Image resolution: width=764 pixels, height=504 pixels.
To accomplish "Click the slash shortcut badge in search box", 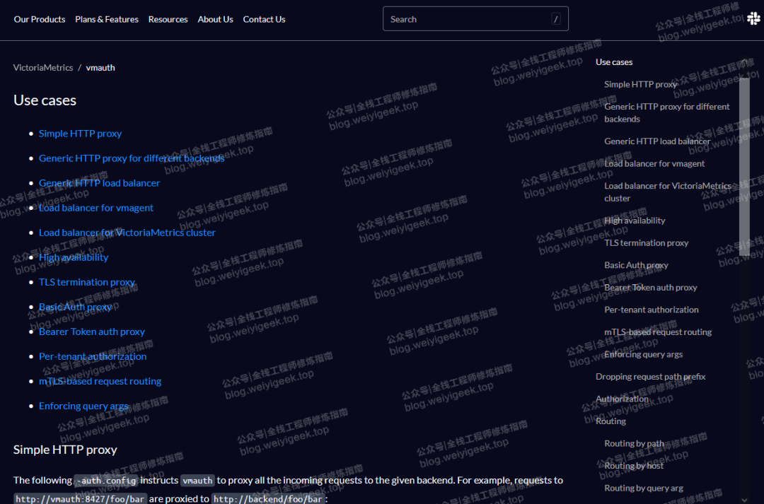I will (x=555, y=19).
